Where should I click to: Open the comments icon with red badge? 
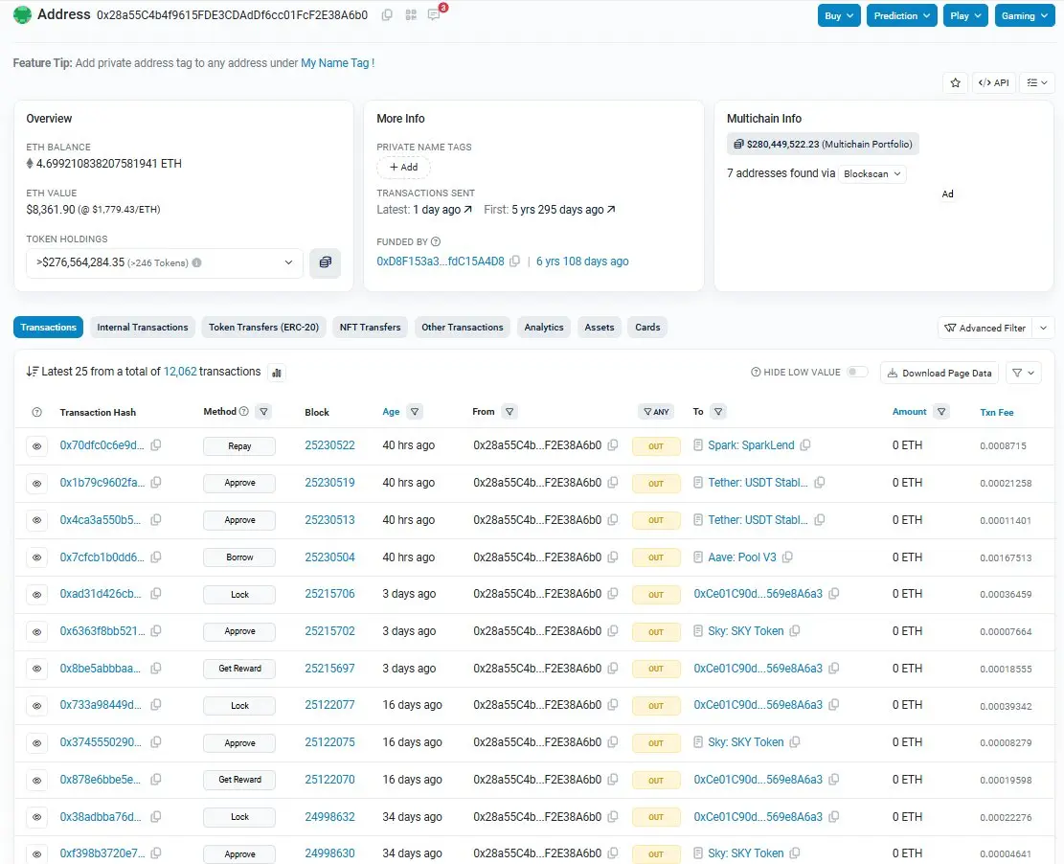click(x=434, y=14)
